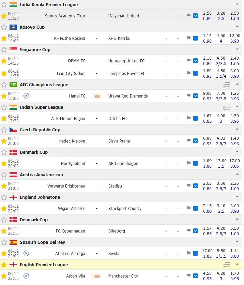Click the Tips button for Hanoi FC match
Screen dimensions: 244x285
96,96
